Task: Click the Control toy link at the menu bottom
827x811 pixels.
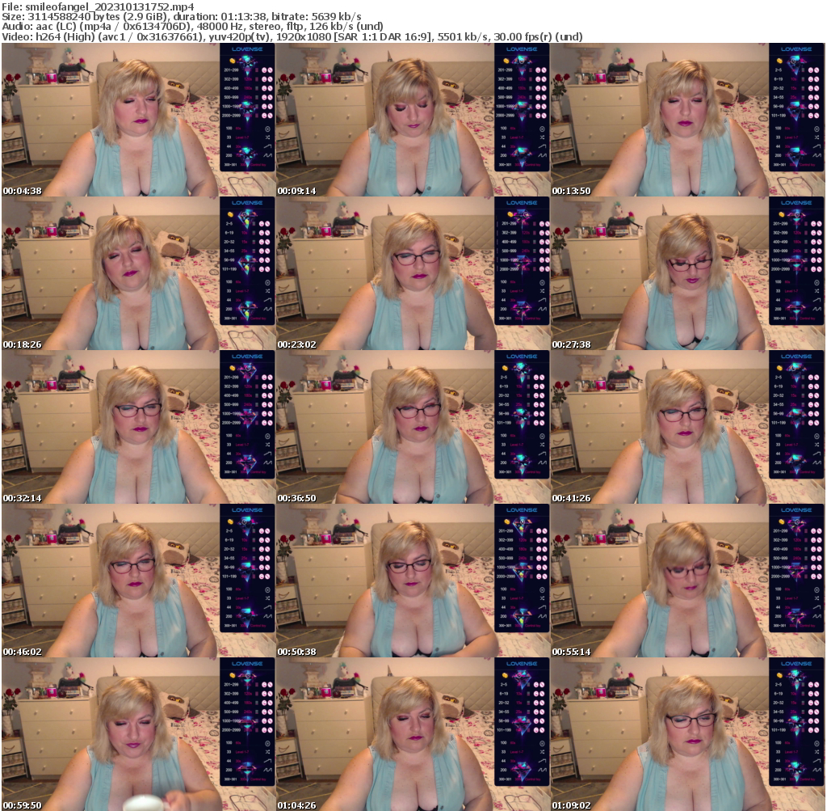Action: tap(807, 163)
